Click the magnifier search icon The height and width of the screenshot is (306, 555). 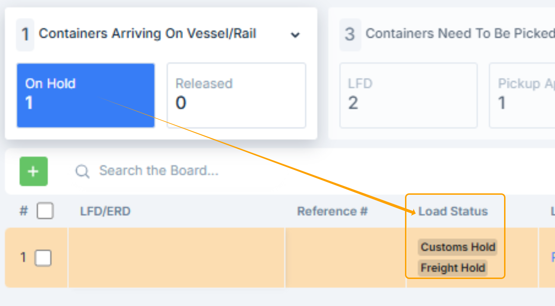82,171
